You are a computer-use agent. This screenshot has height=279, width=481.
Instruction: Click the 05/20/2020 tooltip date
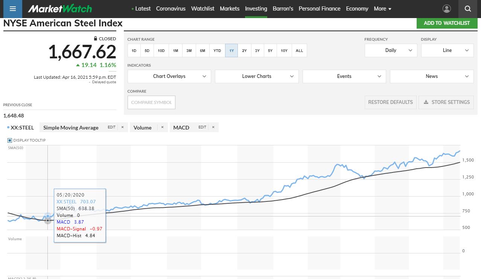pyautogui.click(x=70, y=195)
